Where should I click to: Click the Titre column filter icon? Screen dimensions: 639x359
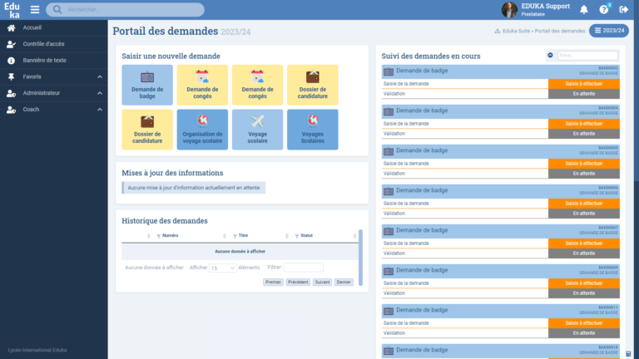point(235,236)
